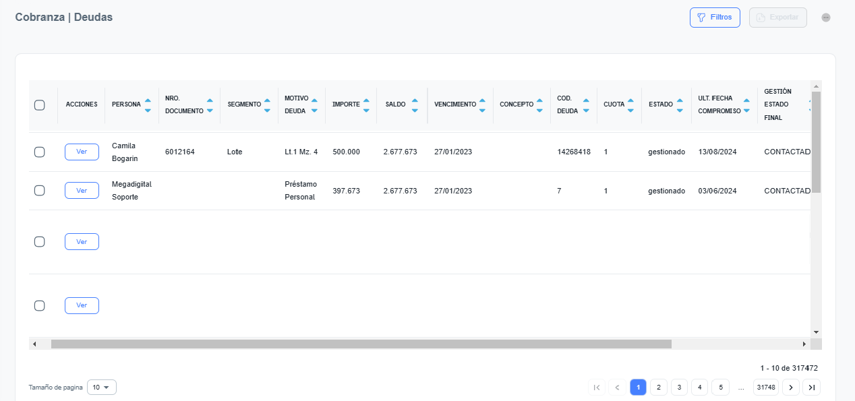Image resolution: width=855 pixels, height=401 pixels.
Task: Click Ver for Camila Bogarin
Action: pyautogui.click(x=82, y=152)
